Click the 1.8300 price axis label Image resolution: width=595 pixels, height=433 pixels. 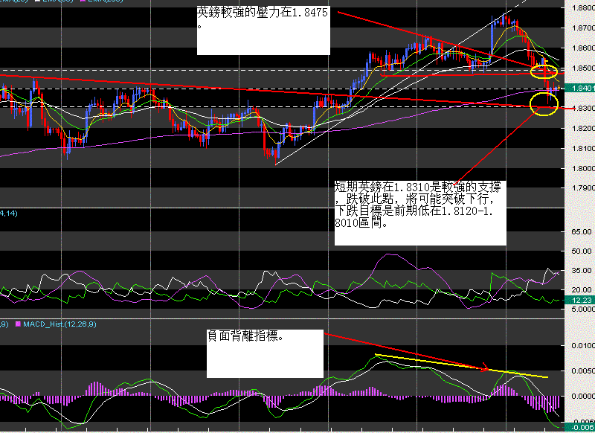click(583, 108)
